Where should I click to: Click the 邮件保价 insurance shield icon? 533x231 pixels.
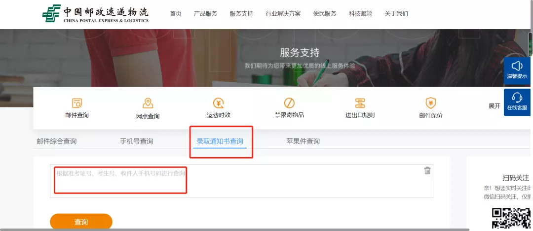pyautogui.click(x=430, y=103)
